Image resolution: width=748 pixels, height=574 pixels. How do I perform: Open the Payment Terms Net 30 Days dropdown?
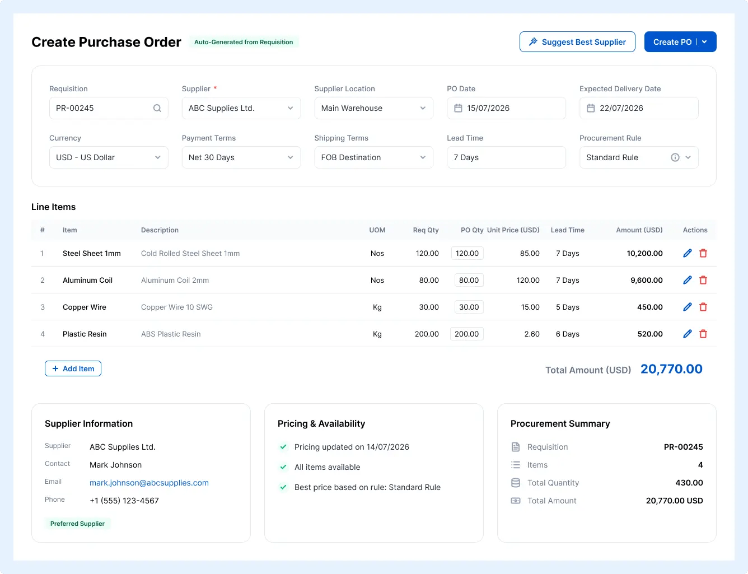click(241, 157)
